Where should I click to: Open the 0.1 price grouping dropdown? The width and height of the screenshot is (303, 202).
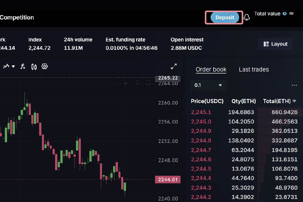click(x=208, y=85)
